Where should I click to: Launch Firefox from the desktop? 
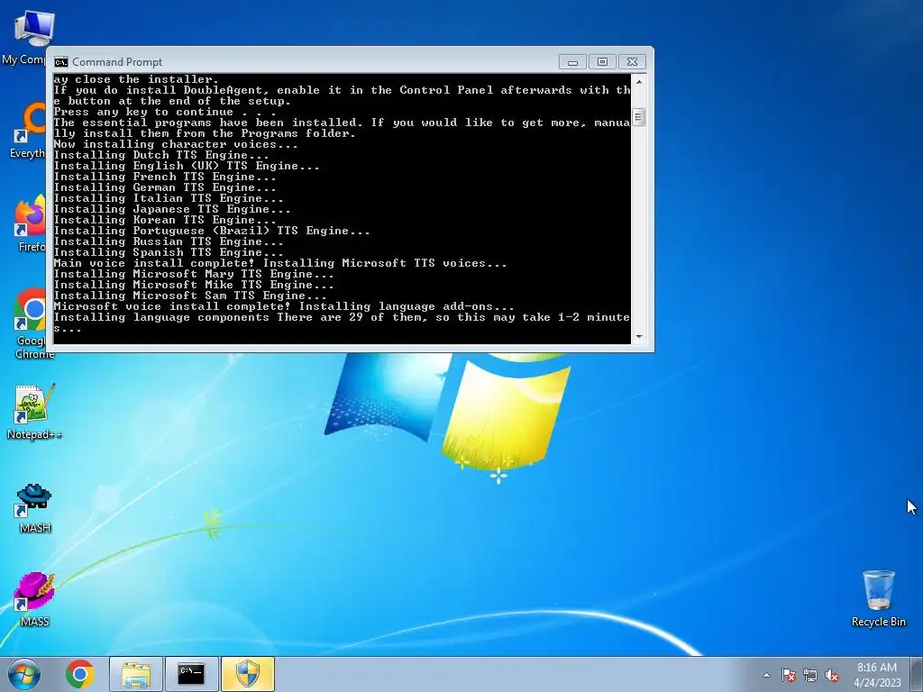pos(31,224)
